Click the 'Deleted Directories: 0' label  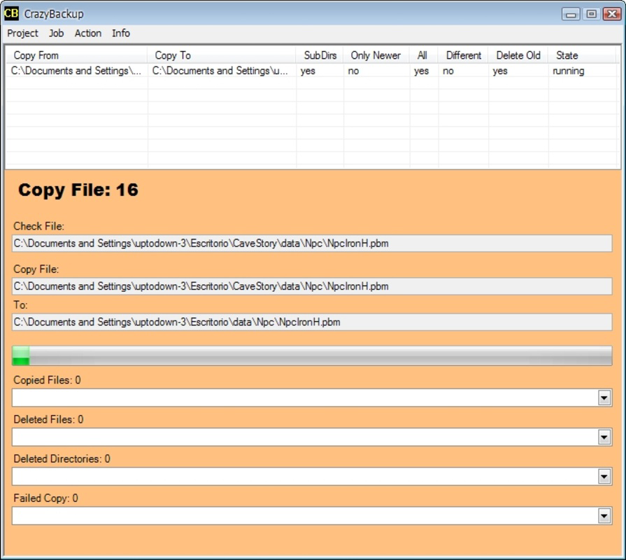pos(62,458)
